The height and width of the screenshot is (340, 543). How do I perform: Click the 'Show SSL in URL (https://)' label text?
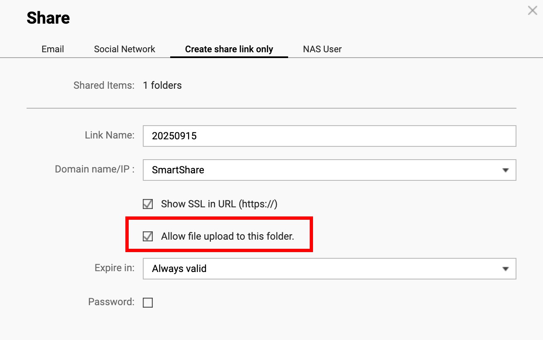(219, 204)
